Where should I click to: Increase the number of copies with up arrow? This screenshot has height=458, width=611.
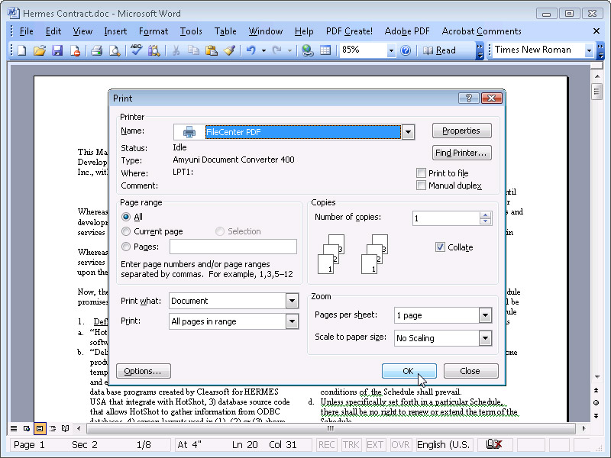tap(485, 214)
